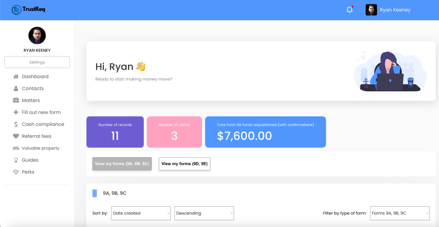
Task: Open the Date created sort dropdown
Action: 141,213
